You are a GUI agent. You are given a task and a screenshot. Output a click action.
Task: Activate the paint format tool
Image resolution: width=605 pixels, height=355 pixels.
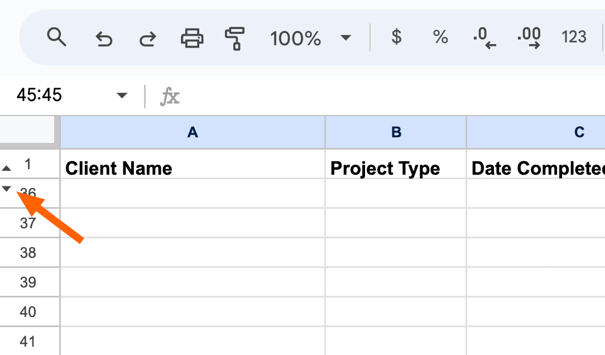[x=235, y=39]
